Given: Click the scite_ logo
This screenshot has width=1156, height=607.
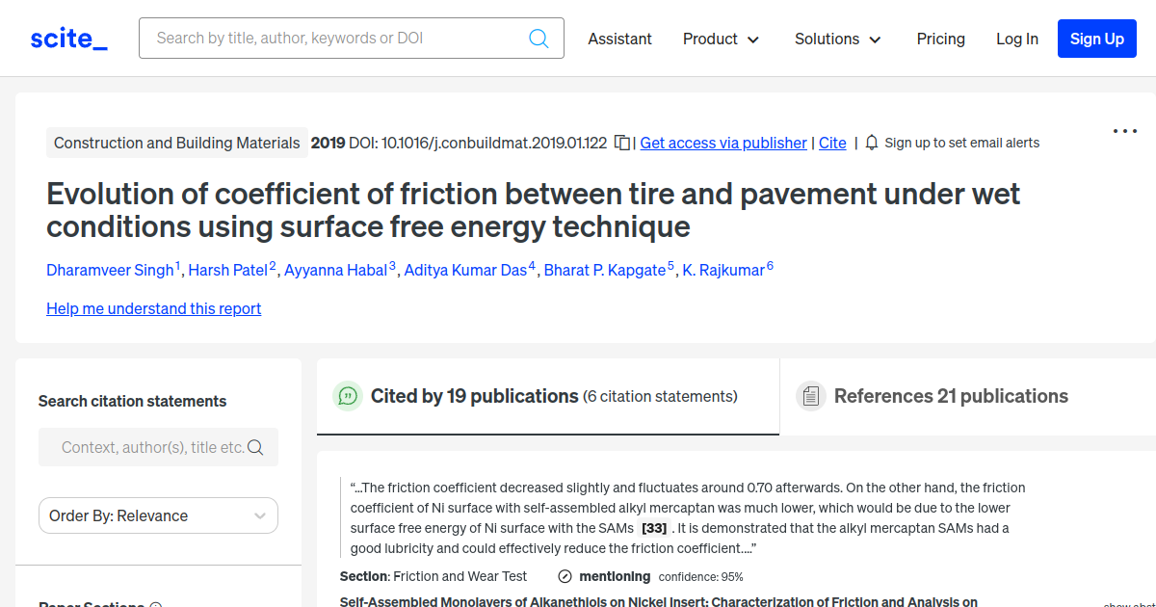Looking at the screenshot, I should 68,39.
